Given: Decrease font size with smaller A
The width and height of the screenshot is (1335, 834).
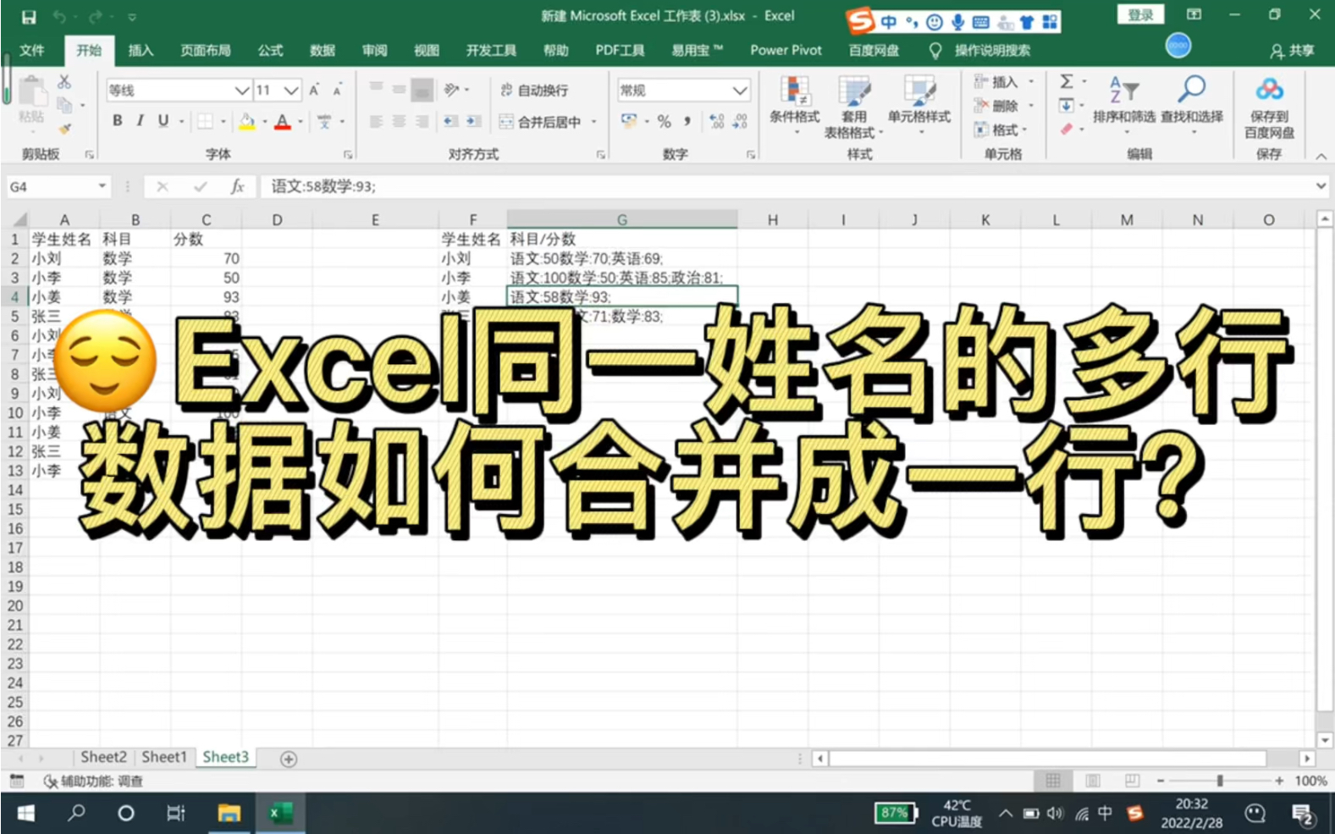Looking at the screenshot, I should [337, 90].
